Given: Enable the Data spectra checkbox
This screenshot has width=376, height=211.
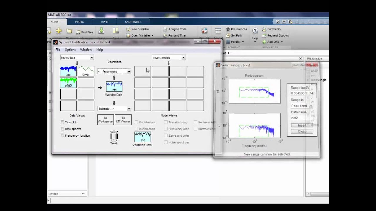Looking at the screenshot, I should click(62, 129).
